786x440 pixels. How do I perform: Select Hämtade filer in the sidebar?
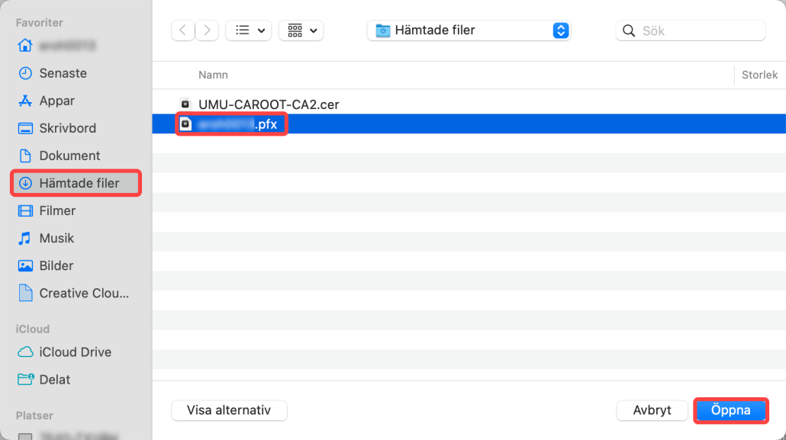click(76, 184)
